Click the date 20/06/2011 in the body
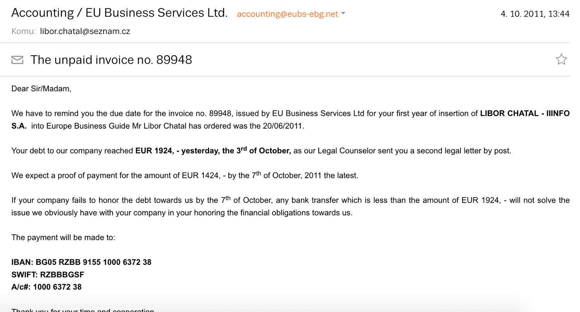 [x=283, y=126]
